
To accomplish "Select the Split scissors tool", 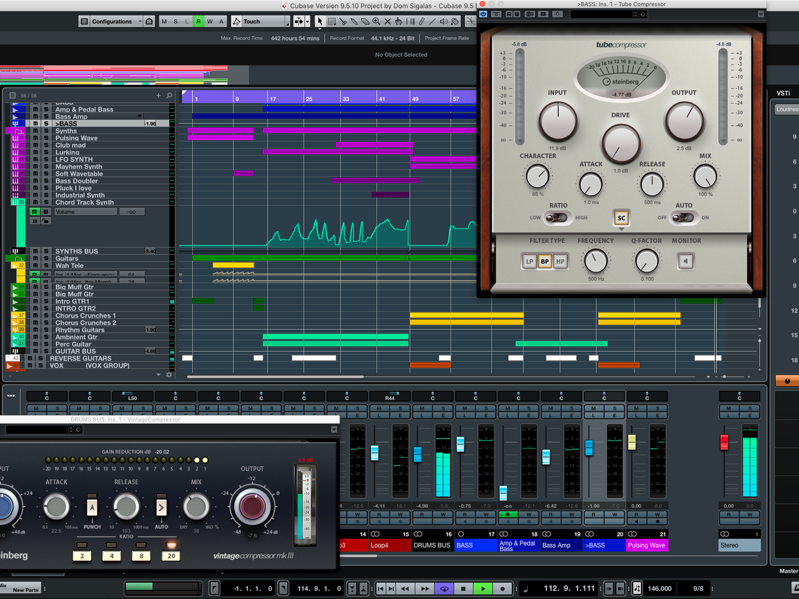I will [343, 21].
